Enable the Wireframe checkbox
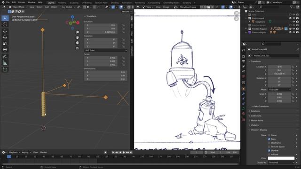301x169 pixels. [x=269, y=143]
